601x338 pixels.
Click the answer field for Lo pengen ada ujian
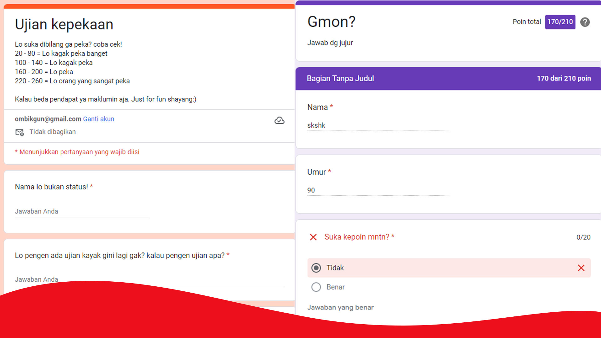[150, 279]
